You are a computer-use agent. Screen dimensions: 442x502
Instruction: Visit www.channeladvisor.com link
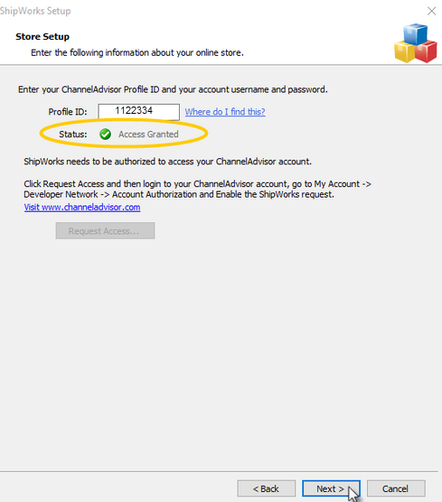[x=82, y=207]
